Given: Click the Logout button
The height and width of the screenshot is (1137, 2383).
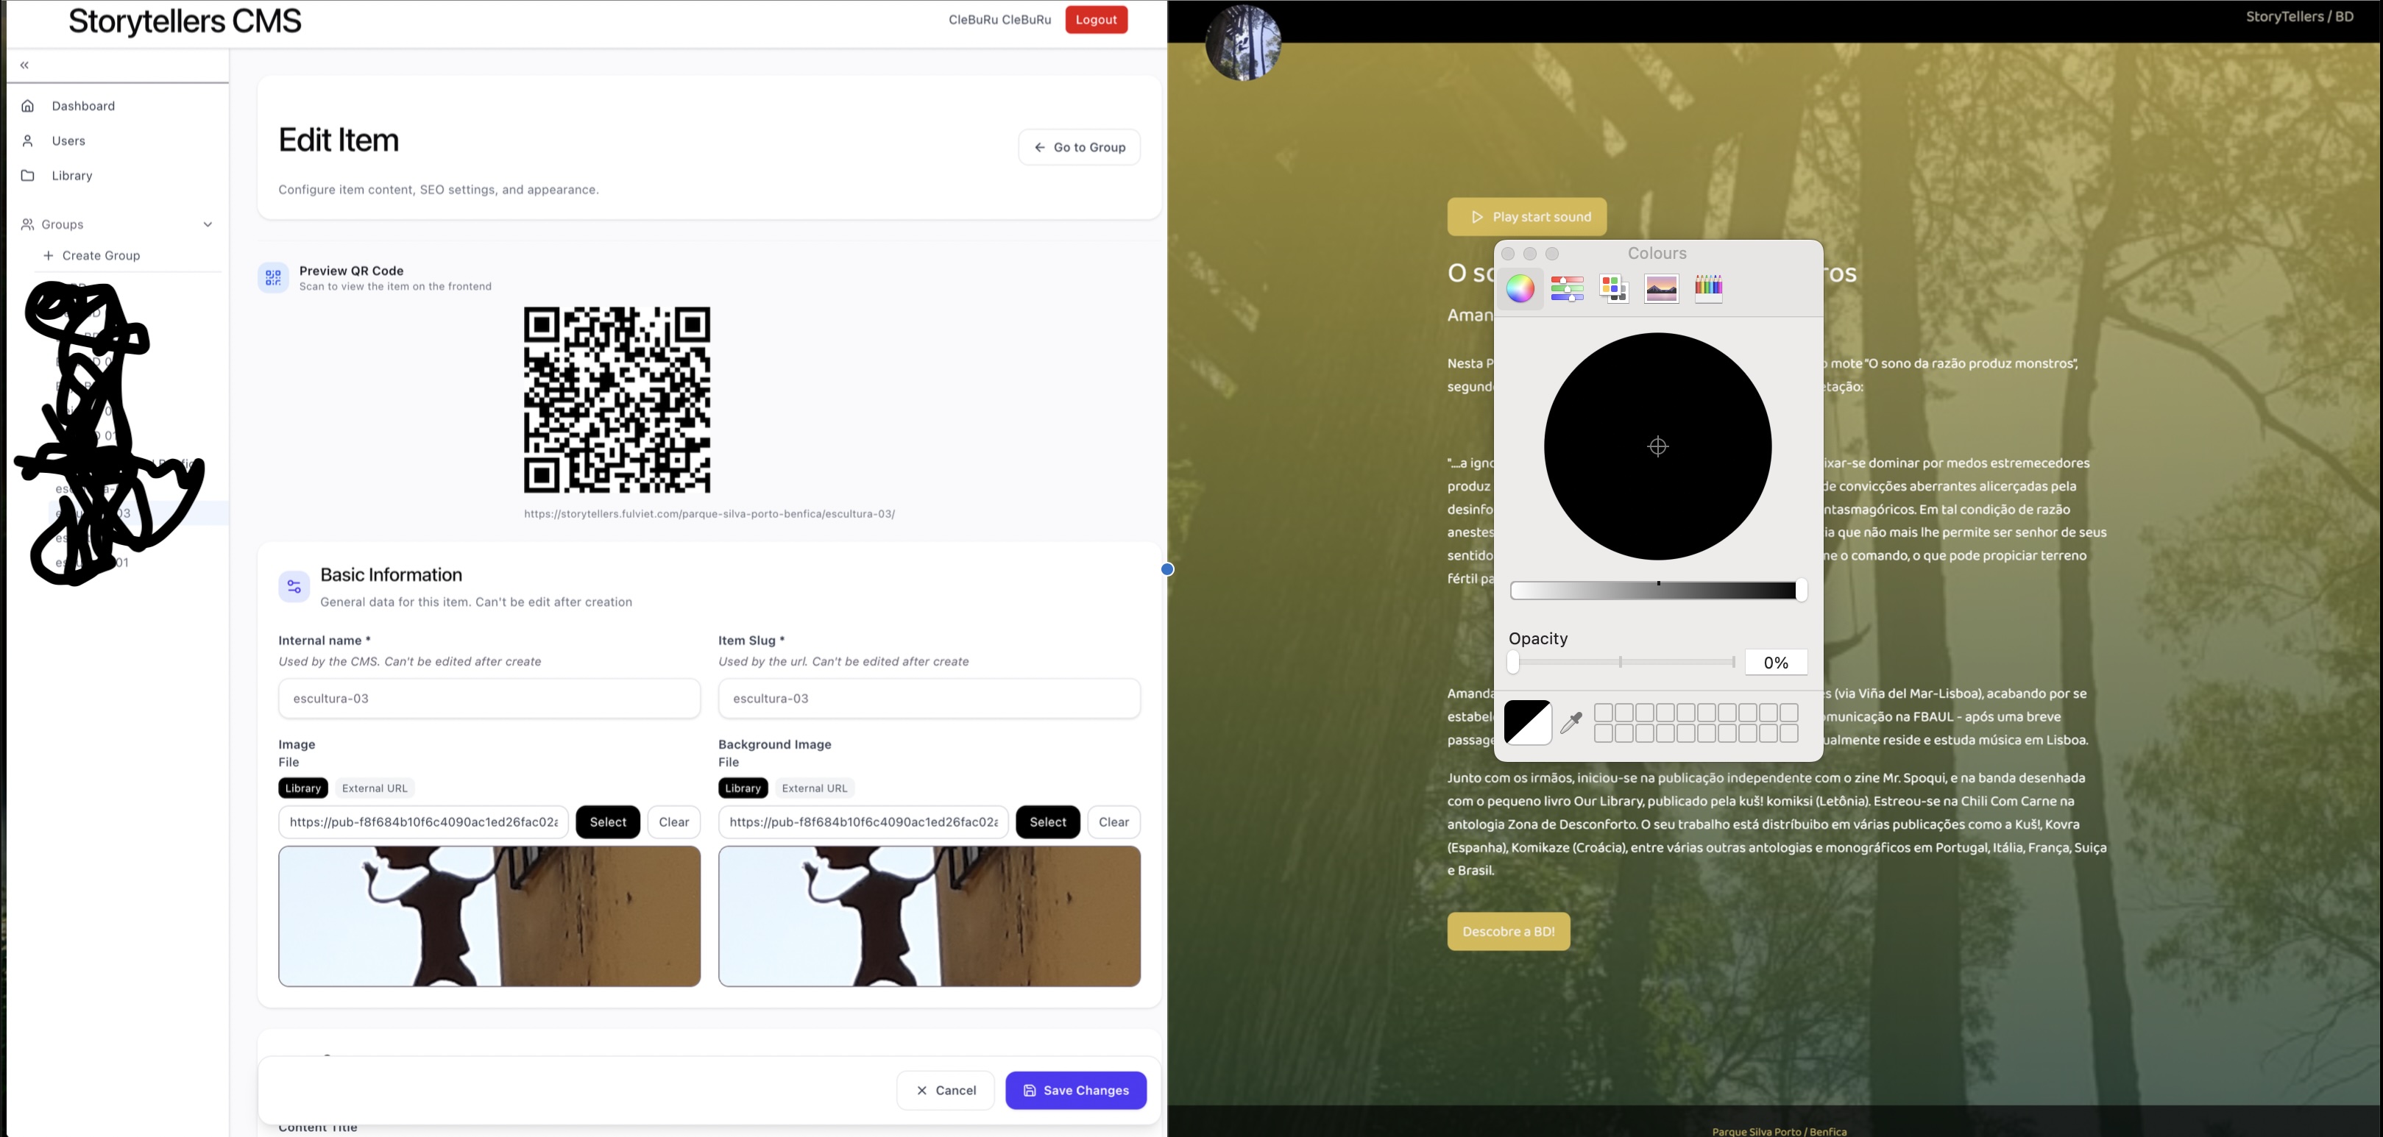Looking at the screenshot, I should [1097, 19].
